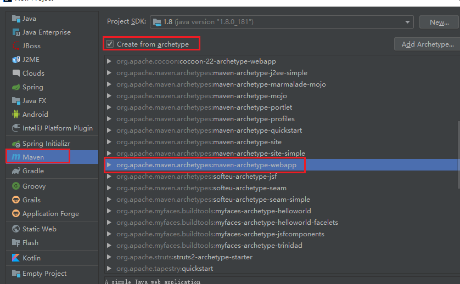
Task: Click the Spring Initializr icon
Action: tap(16, 144)
